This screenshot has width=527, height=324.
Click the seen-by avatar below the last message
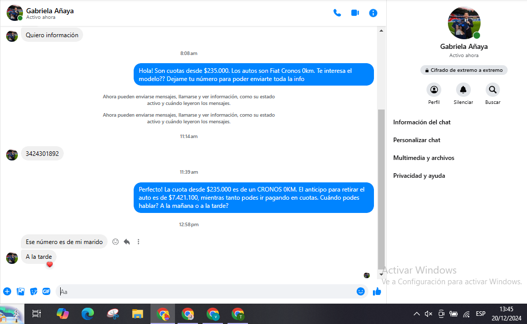(x=367, y=275)
